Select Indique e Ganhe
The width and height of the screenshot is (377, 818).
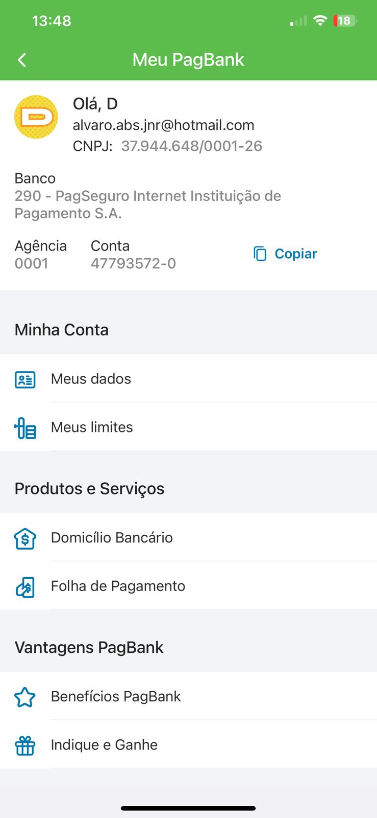click(104, 745)
